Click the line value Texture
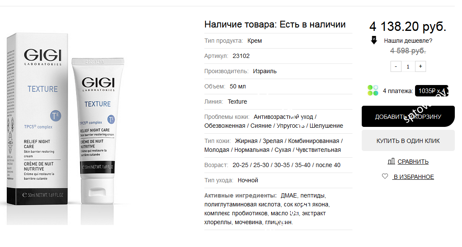Image resolution: width=462 pixels, height=247 pixels. pyautogui.click(x=237, y=102)
